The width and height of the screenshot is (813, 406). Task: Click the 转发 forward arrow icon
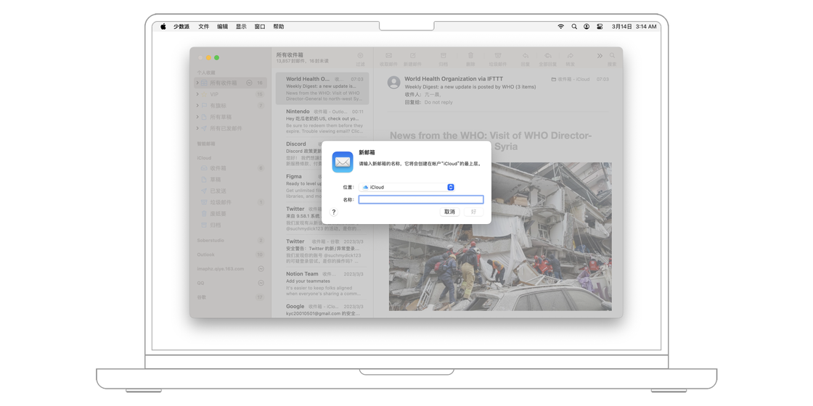tap(571, 56)
